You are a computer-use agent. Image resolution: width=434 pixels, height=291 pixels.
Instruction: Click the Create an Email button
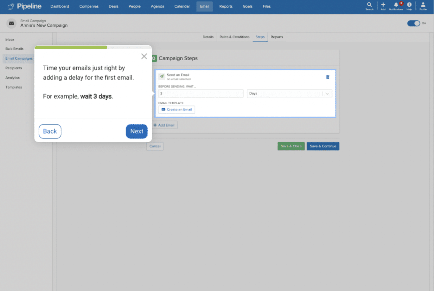[x=176, y=110]
